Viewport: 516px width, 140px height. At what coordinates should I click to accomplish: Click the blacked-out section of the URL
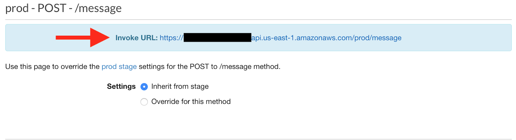tap(217, 37)
